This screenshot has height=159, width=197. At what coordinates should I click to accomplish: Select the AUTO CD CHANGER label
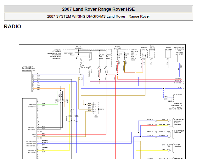click(x=144, y=48)
